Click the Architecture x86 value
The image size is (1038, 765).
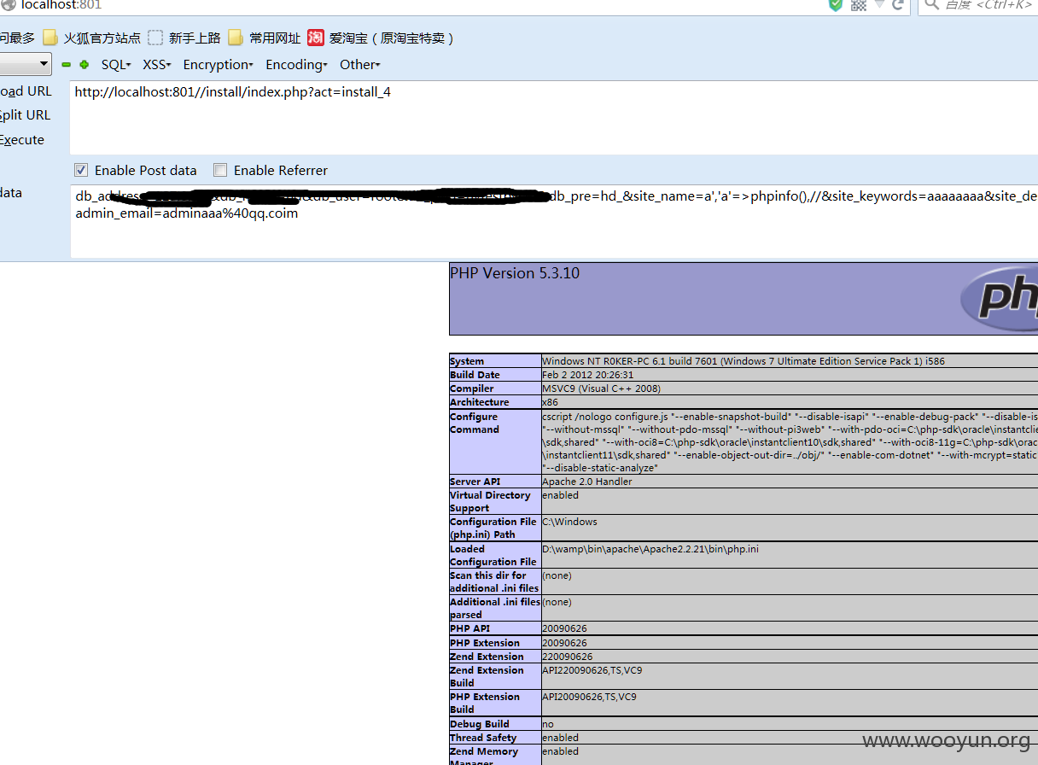pyautogui.click(x=550, y=403)
